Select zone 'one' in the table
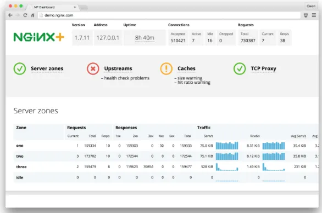The height and width of the screenshot is (213, 322). click(x=20, y=146)
